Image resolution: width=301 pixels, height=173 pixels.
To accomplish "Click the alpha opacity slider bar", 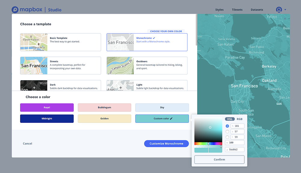I will pos(208,146).
